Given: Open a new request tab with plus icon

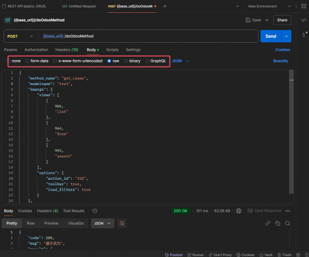Looking at the screenshot, I should pyautogui.click(x=165, y=6).
